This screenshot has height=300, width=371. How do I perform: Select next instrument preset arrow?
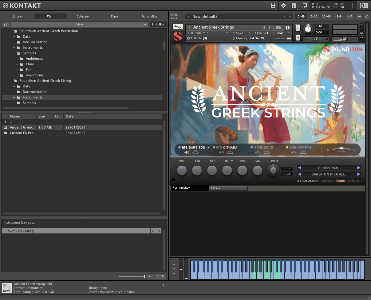coord(270,28)
